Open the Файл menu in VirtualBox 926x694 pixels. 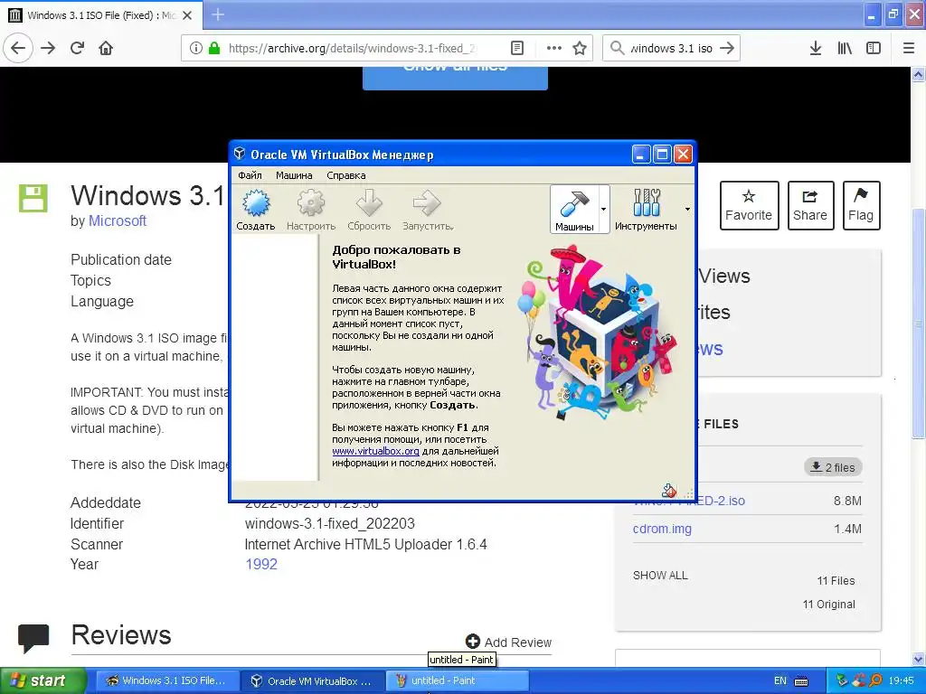coord(250,175)
